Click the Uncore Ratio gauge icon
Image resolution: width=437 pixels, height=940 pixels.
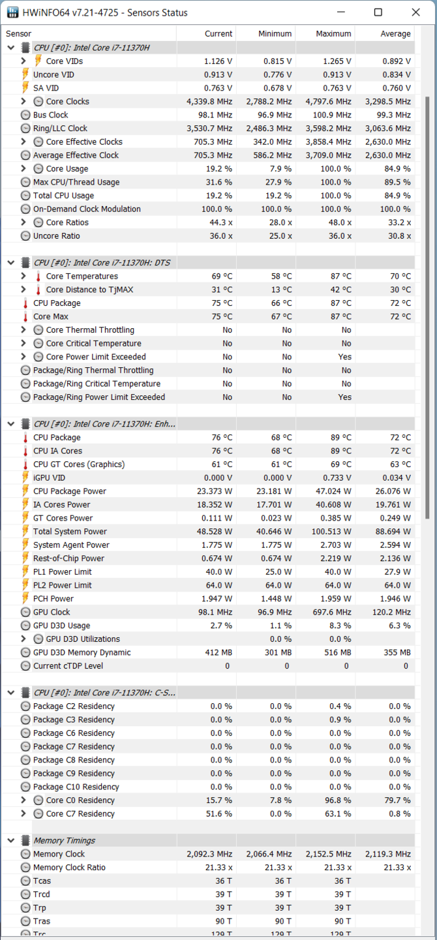tap(25, 235)
